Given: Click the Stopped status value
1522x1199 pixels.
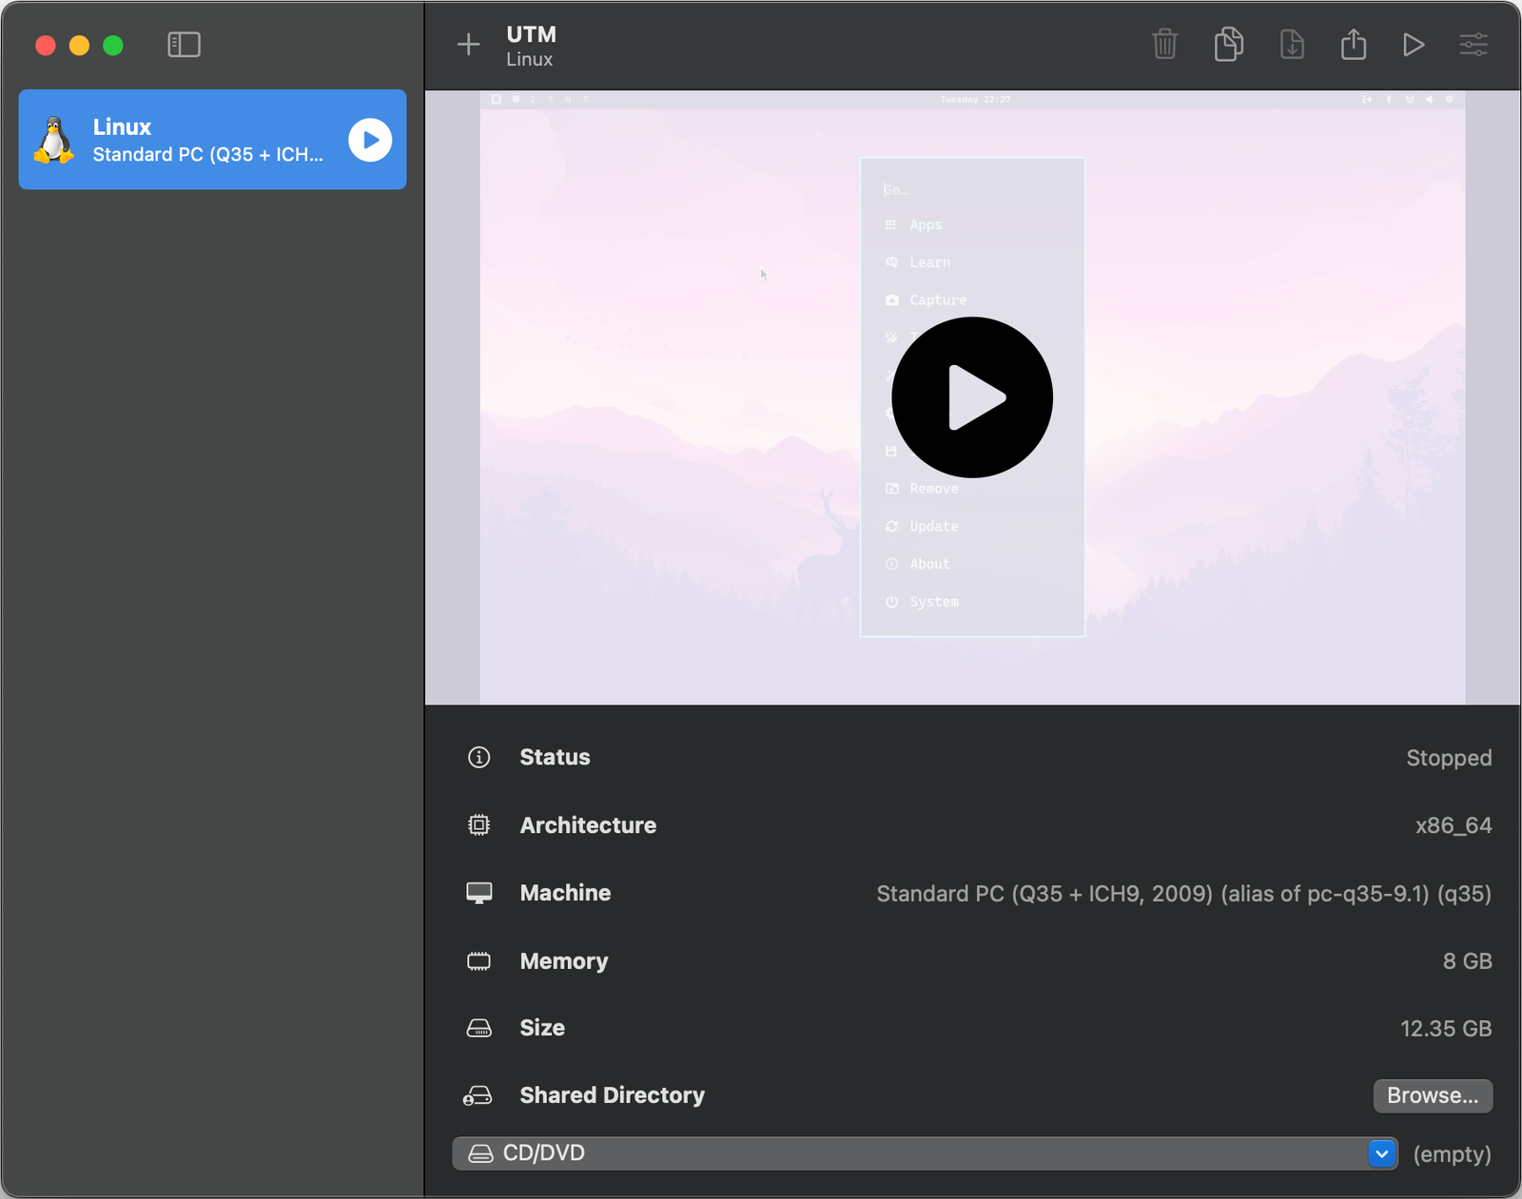Looking at the screenshot, I should [1448, 758].
